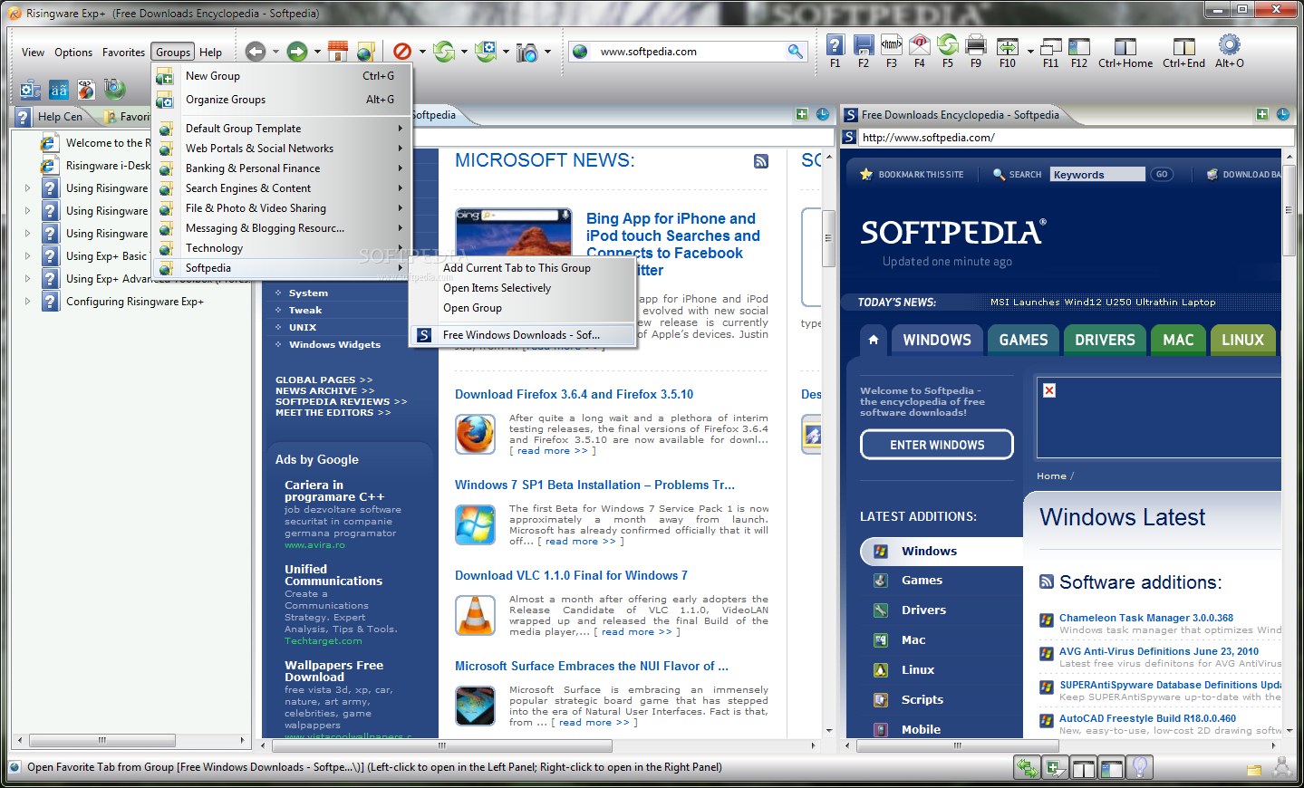Open the DRIVERS tab on Softpedia
Viewport: 1304px width, 788px height.
(1105, 340)
